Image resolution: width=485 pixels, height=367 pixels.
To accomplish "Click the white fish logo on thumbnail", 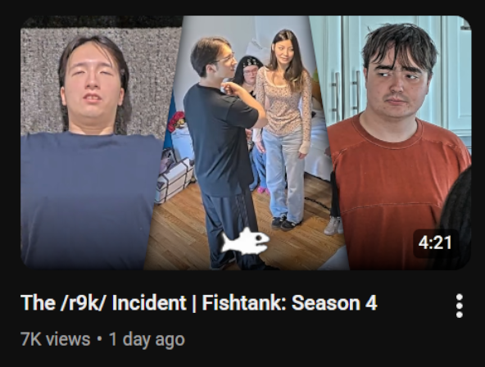I will (x=246, y=241).
